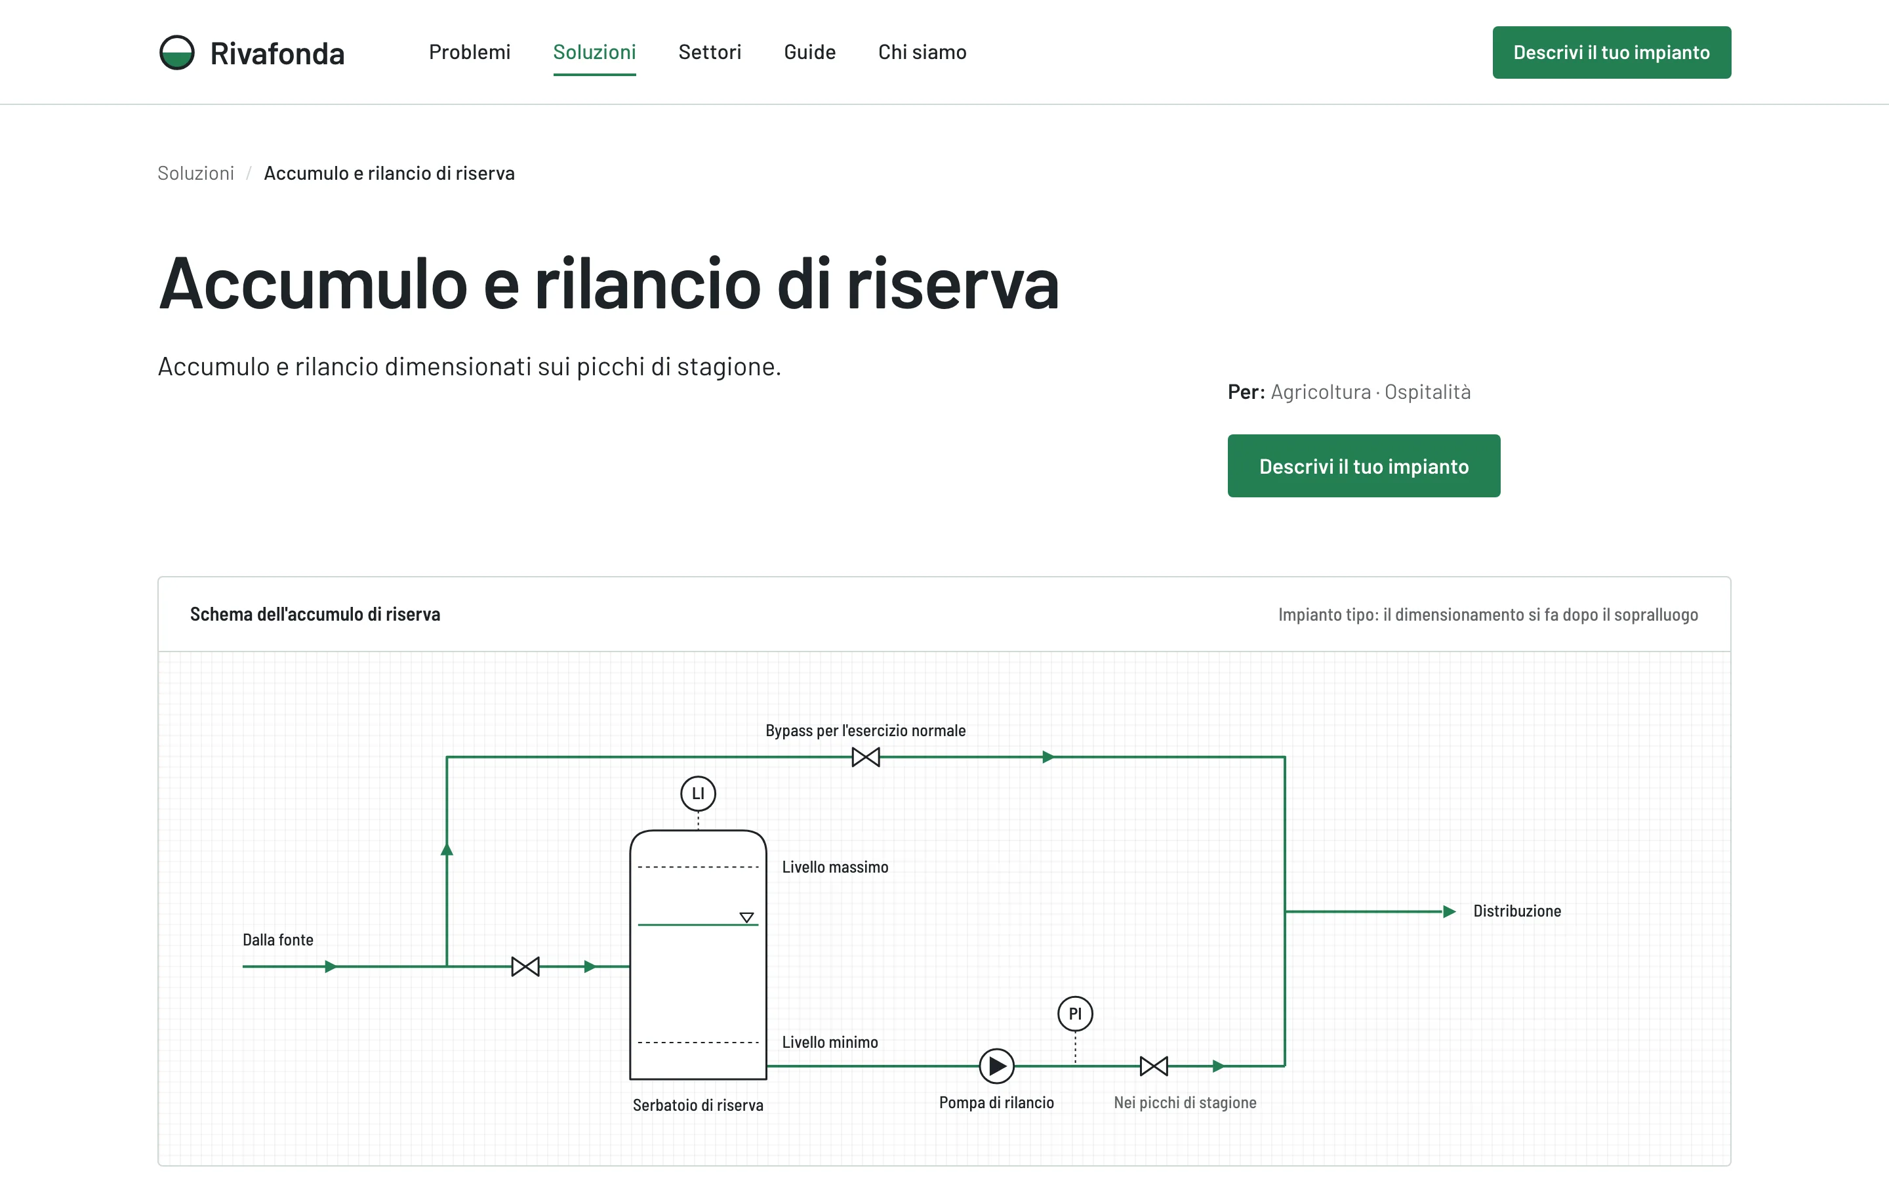The height and width of the screenshot is (1181, 1889).
Task: Click the Impianto tipo note text
Action: click(1488, 615)
